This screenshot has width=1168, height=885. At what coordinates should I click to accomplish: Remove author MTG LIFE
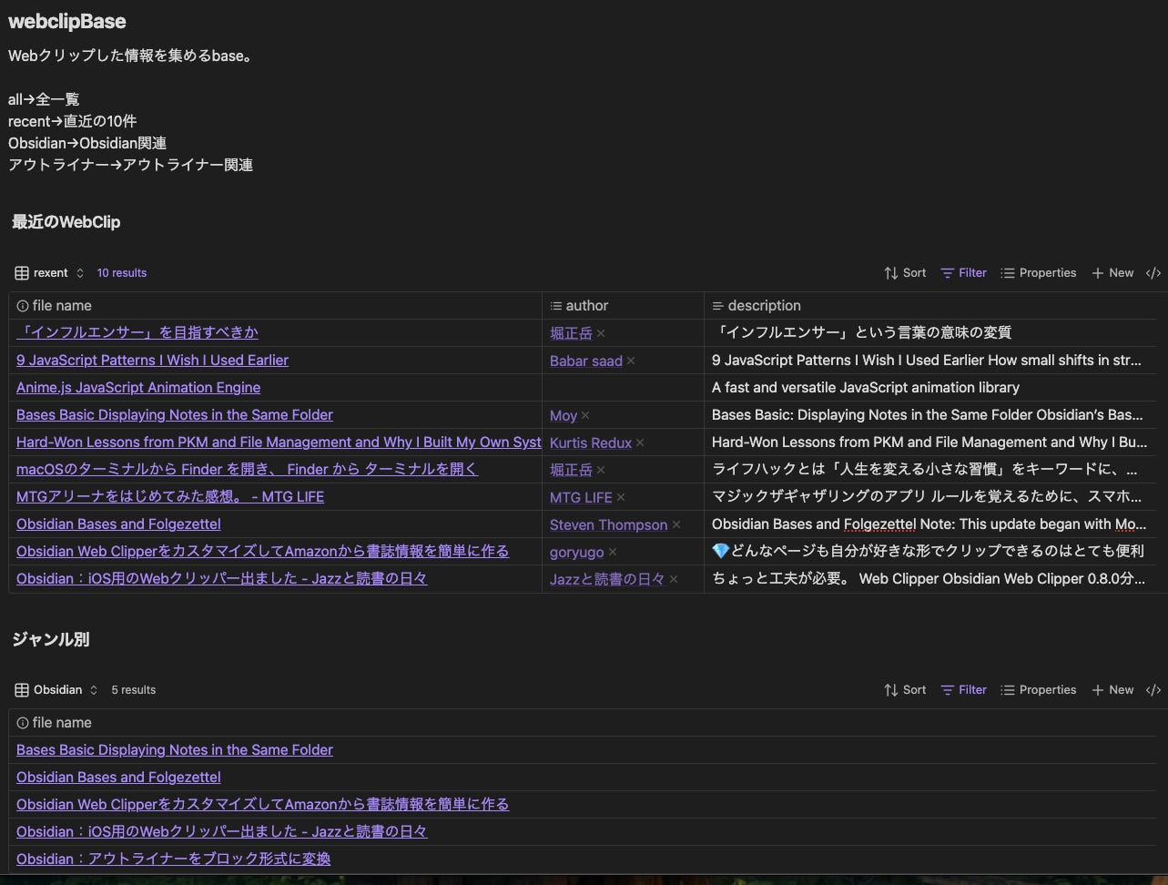click(x=621, y=497)
